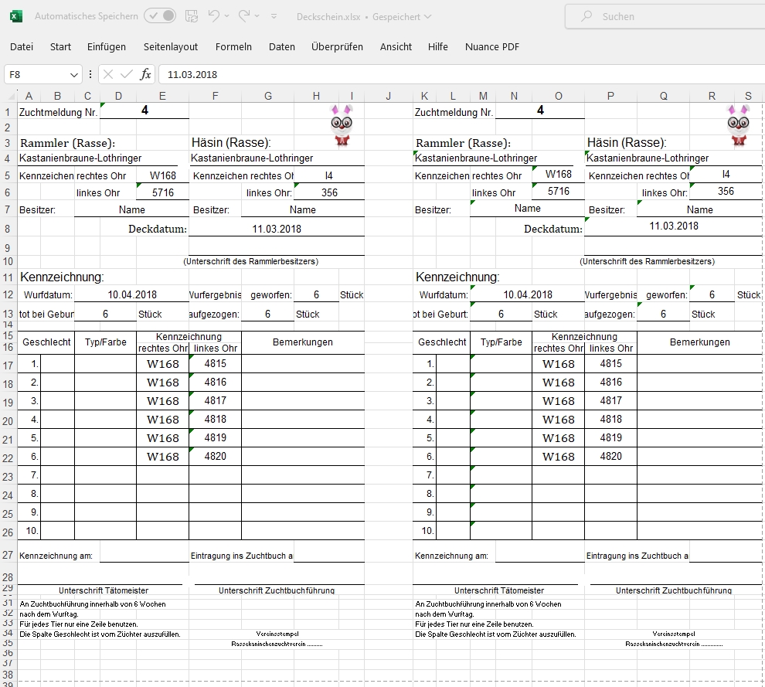This screenshot has width=765, height=687.
Task: Open the Formeln tab
Action: point(233,47)
